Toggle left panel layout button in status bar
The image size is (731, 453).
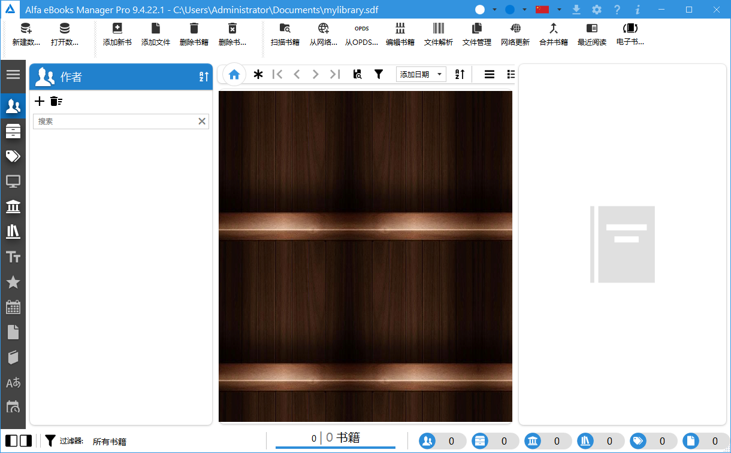pyautogui.click(x=11, y=441)
